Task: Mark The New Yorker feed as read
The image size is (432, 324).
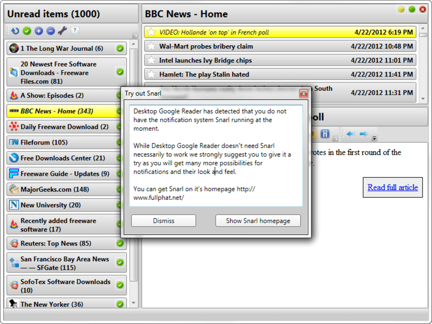Action: coord(120,304)
